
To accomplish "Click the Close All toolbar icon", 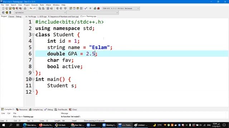I will tap(21, 9).
